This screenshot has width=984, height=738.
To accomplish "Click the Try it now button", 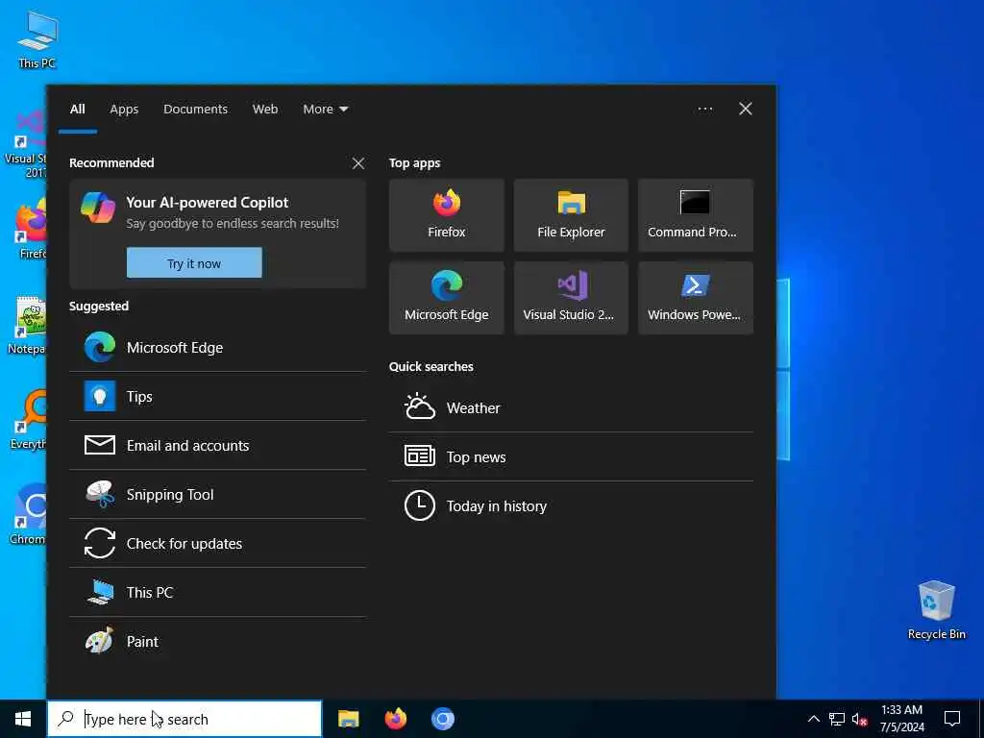I will pos(194,263).
